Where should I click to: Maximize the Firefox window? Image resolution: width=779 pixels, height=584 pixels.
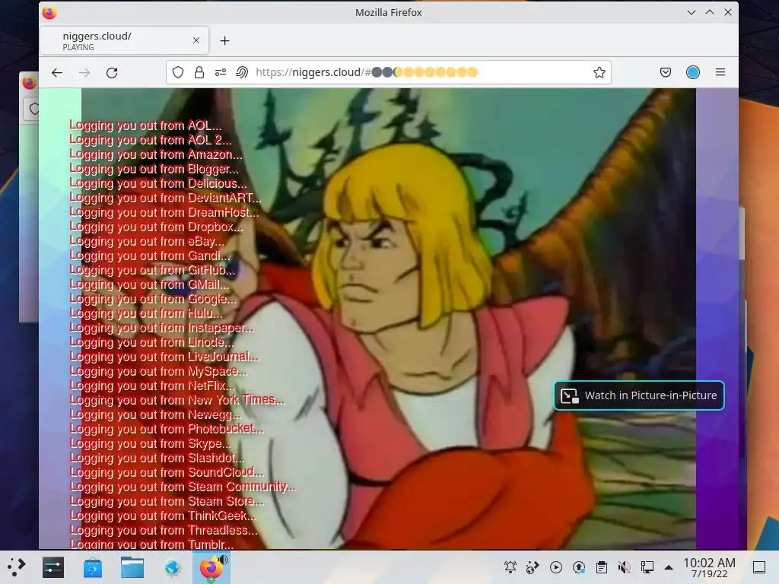pyautogui.click(x=710, y=12)
